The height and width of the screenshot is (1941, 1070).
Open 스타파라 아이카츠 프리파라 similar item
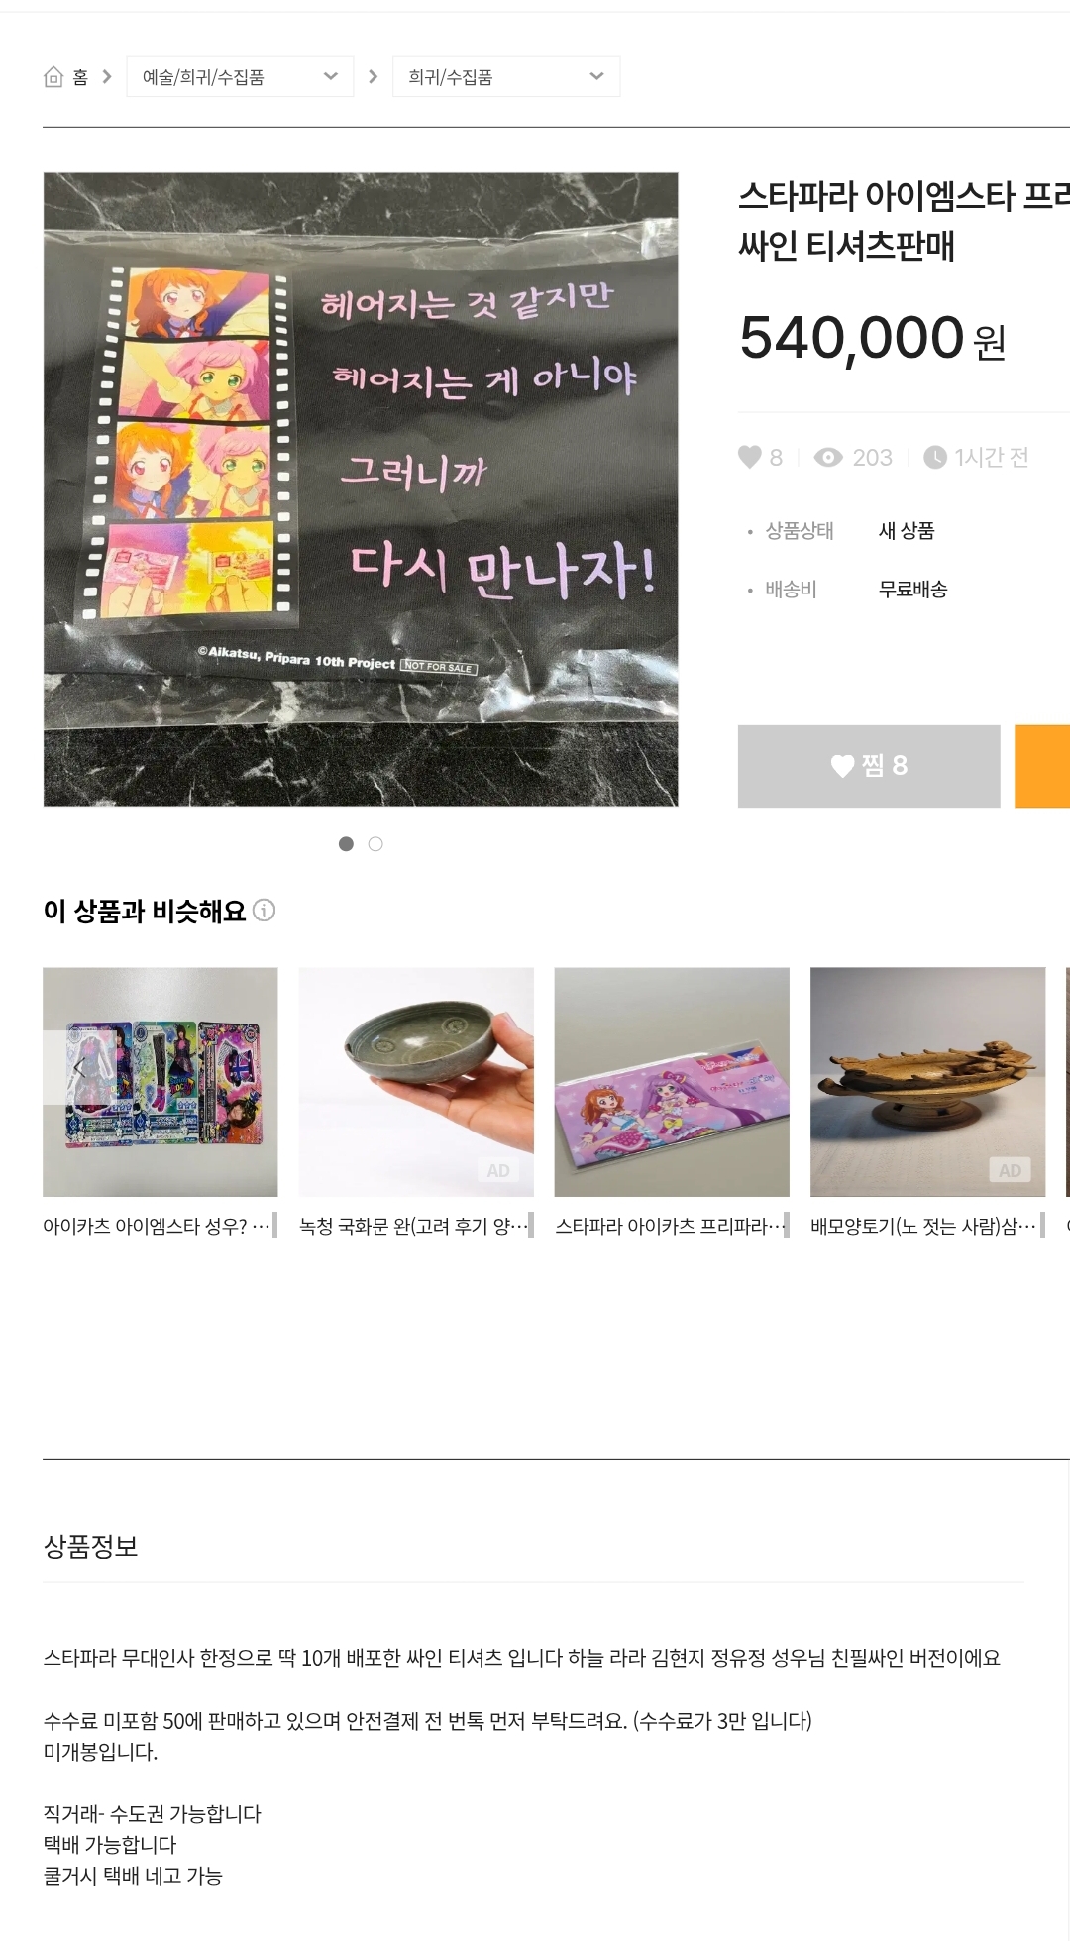pyautogui.click(x=672, y=1102)
